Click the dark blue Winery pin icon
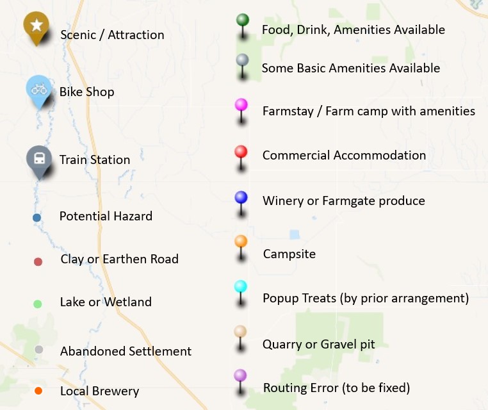488x410 pixels. click(x=241, y=197)
